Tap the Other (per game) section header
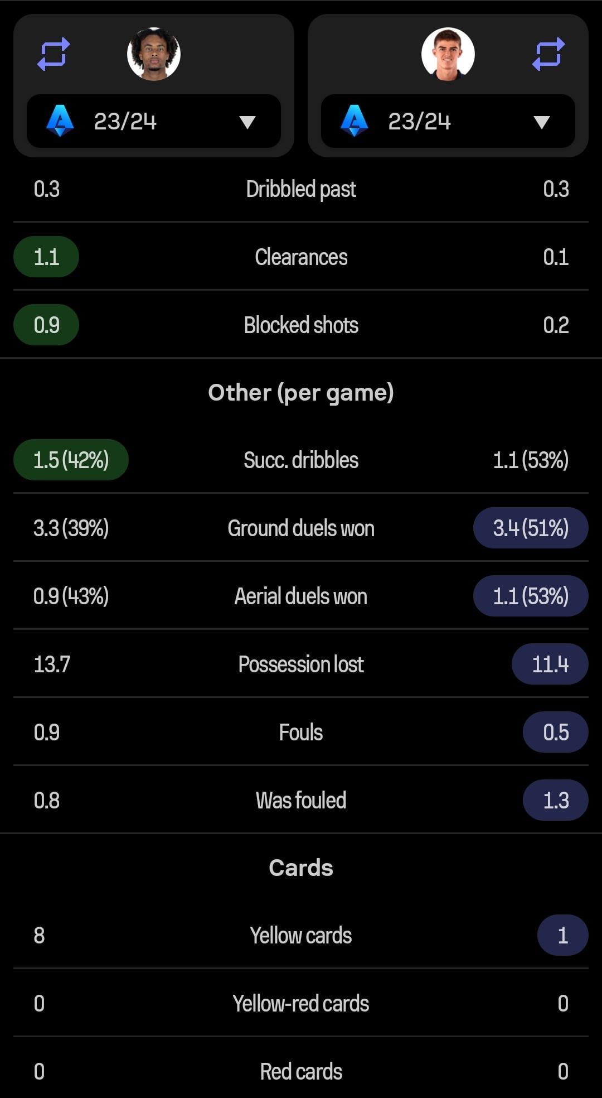 tap(301, 393)
